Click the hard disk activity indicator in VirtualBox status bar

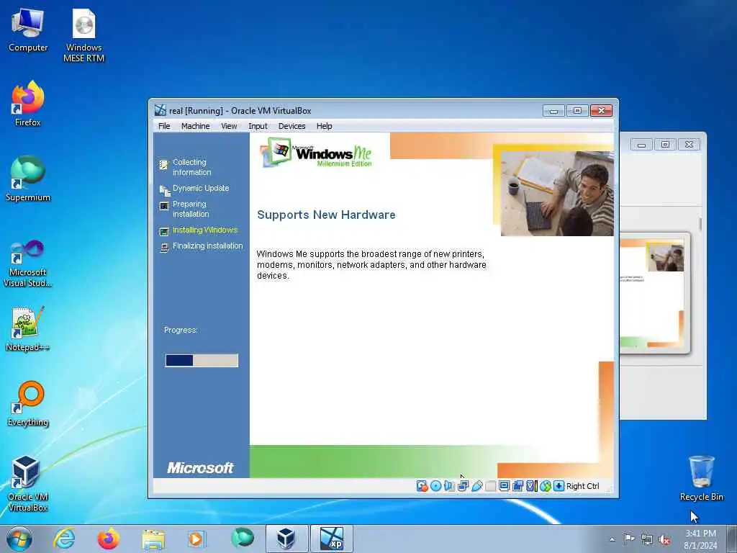422,486
